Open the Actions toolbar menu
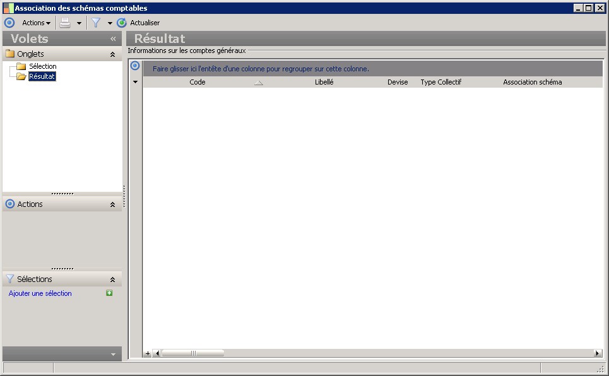The height and width of the screenshot is (376, 609). [x=36, y=23]
